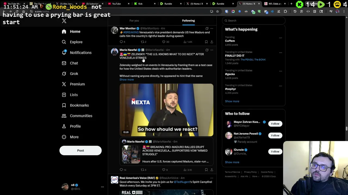Screen dimensions: 348x195
Task: Show more trends under What's happening
Action: click(232, 101)
